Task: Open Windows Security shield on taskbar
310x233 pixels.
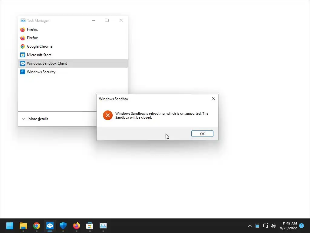Action: click(x=63, y=226)
